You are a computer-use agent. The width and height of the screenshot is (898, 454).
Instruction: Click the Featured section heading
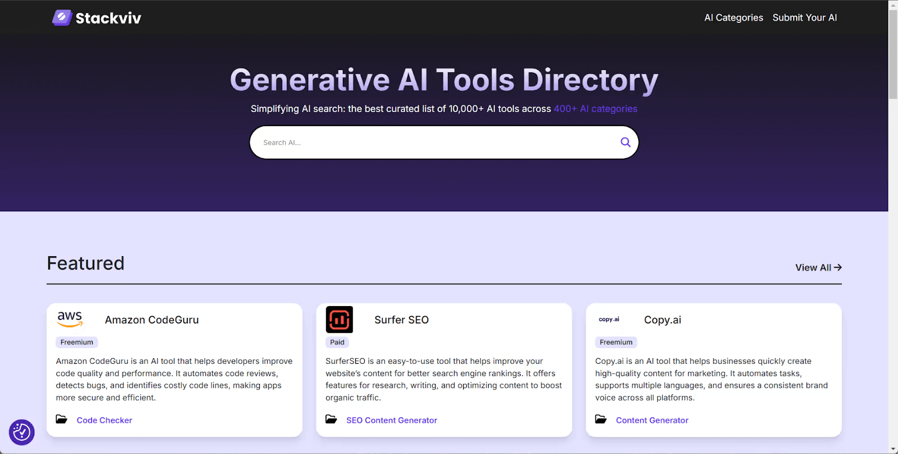[86, 263]
